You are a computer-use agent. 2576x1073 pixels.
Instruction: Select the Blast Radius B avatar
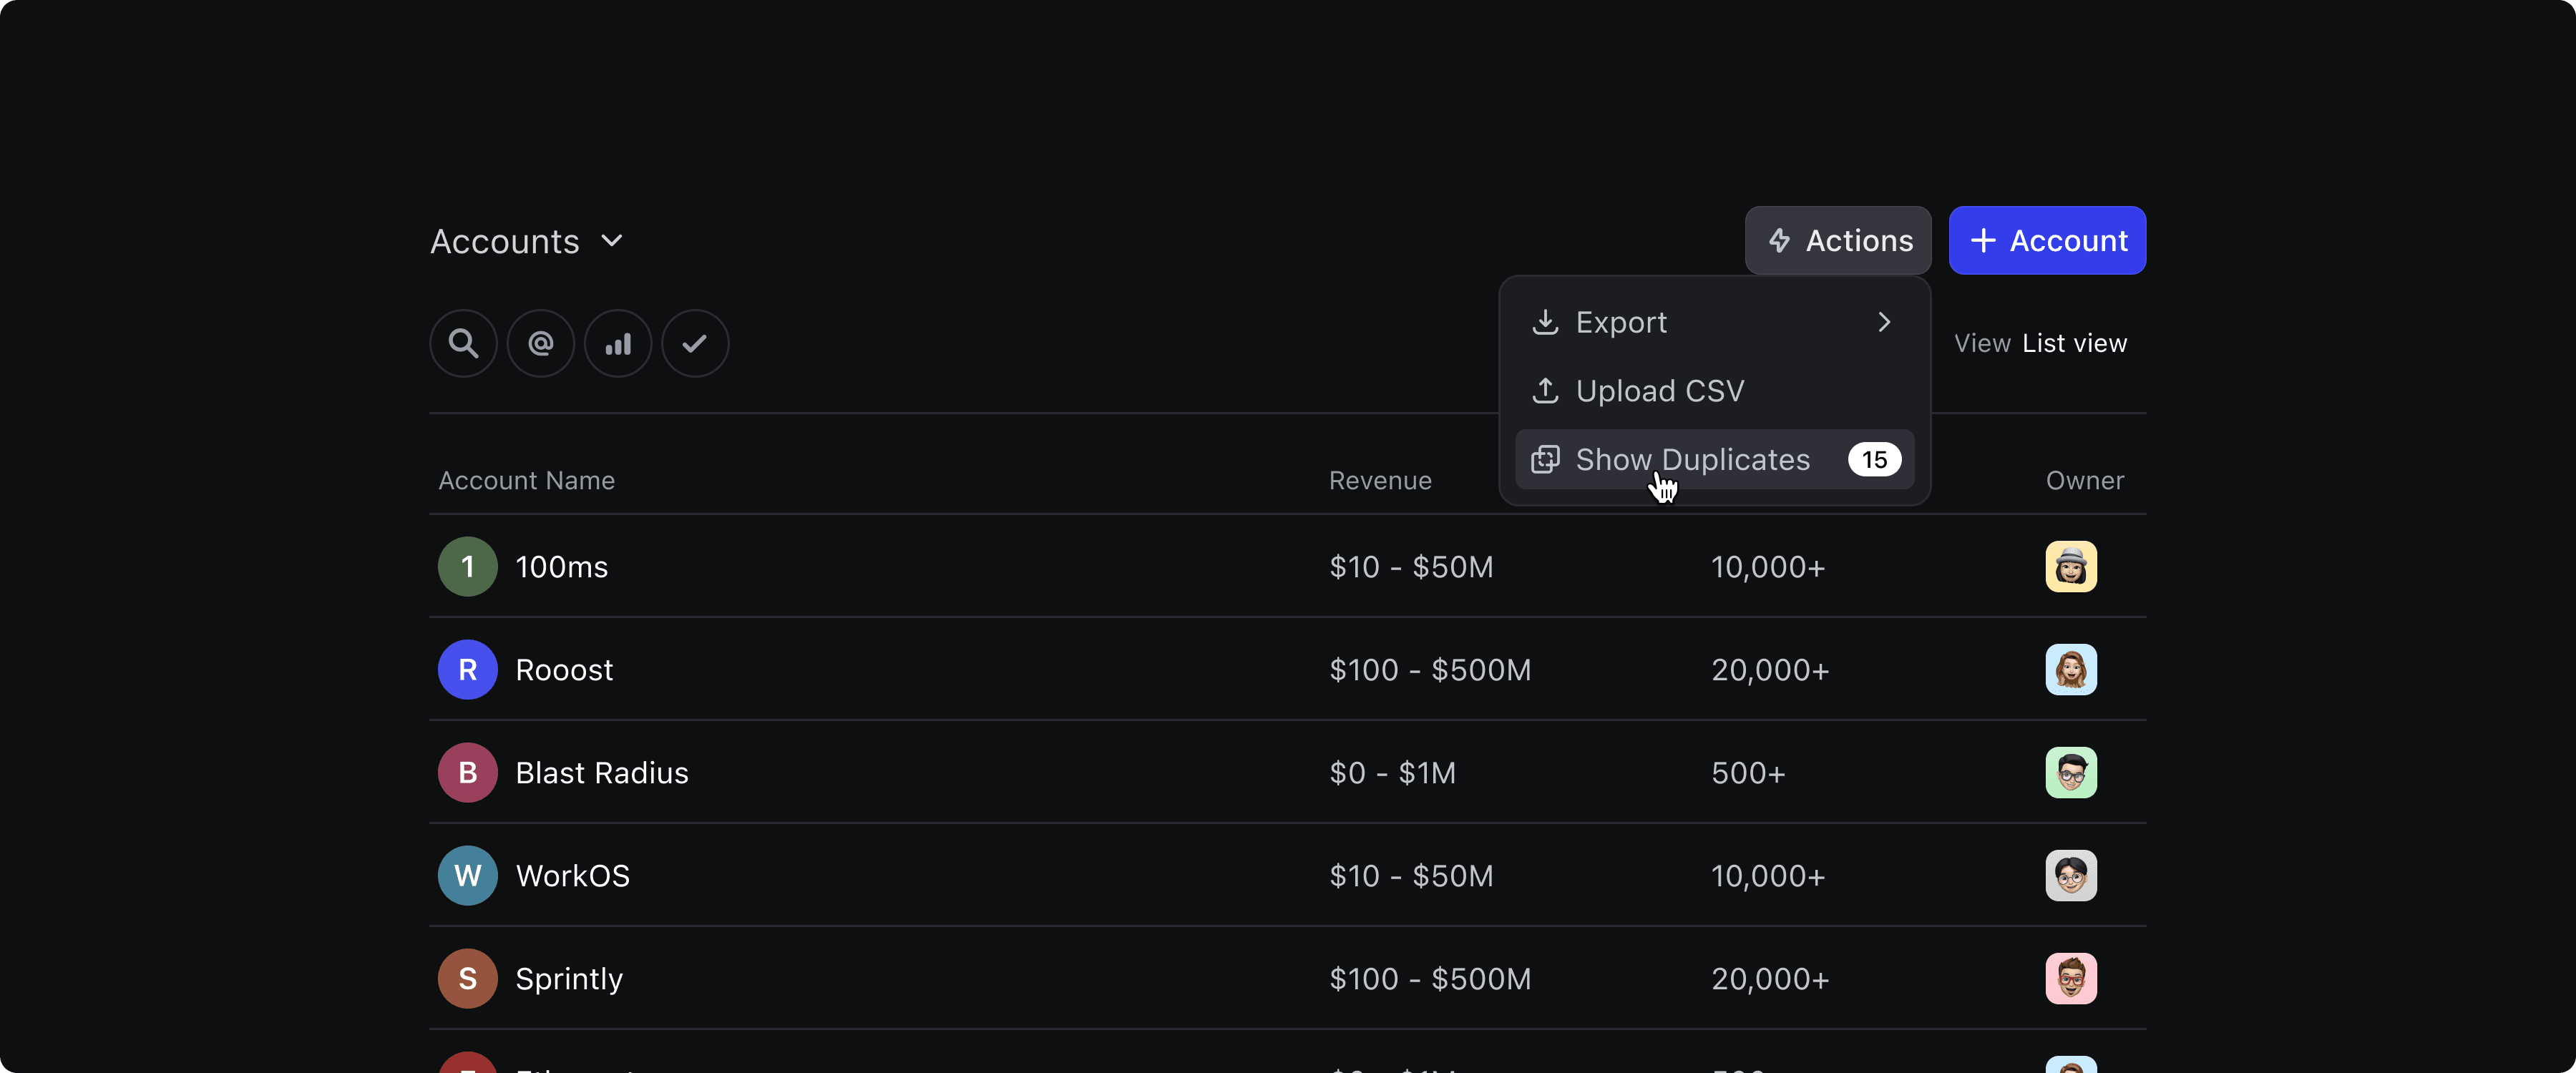coord(467,773)
